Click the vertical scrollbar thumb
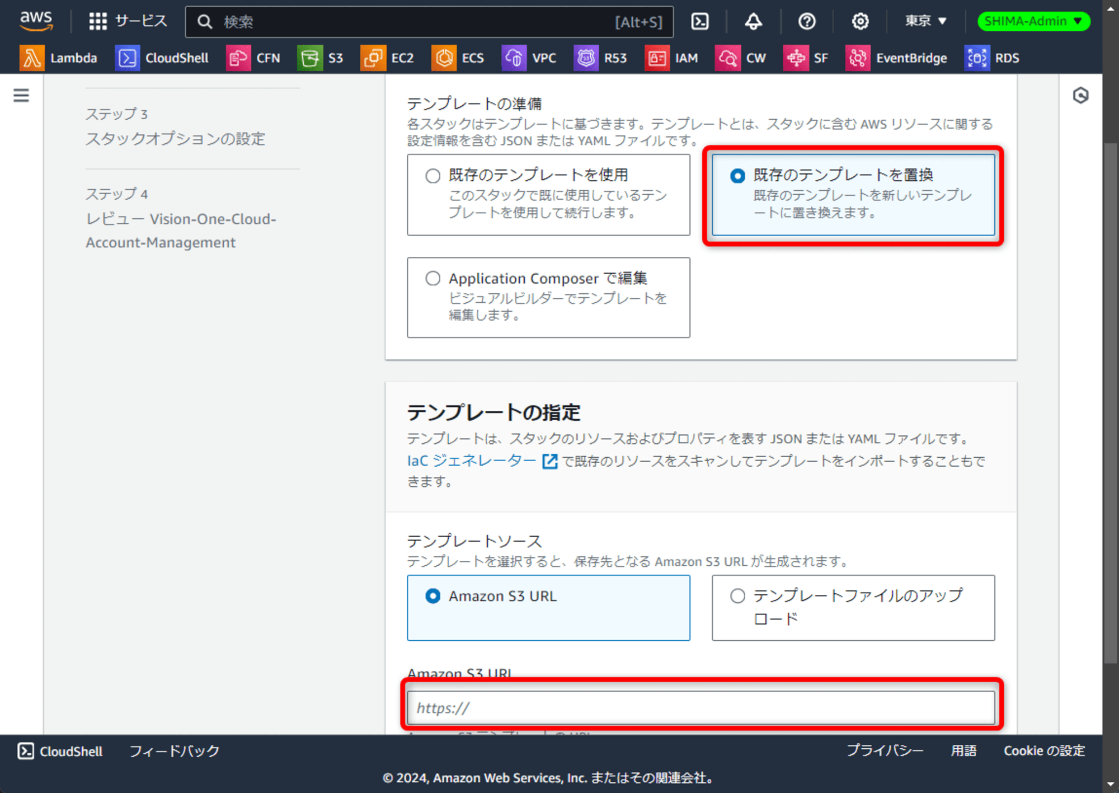The width and height of the screenshot is (1119, 793). 1111,403
